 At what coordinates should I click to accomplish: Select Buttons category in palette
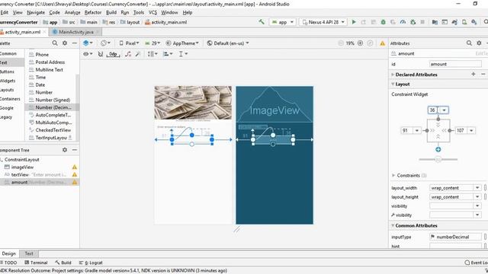pos(8,72)
